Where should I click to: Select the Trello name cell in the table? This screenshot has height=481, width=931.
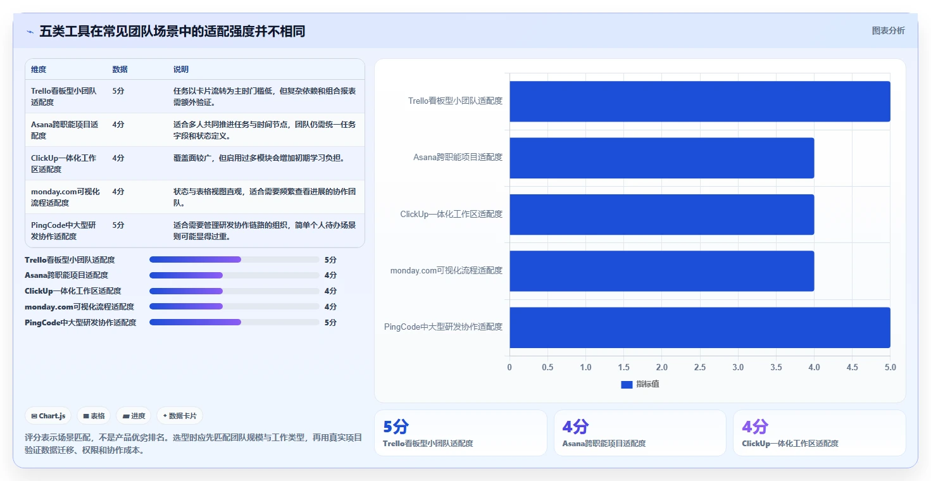click(66, 96)
